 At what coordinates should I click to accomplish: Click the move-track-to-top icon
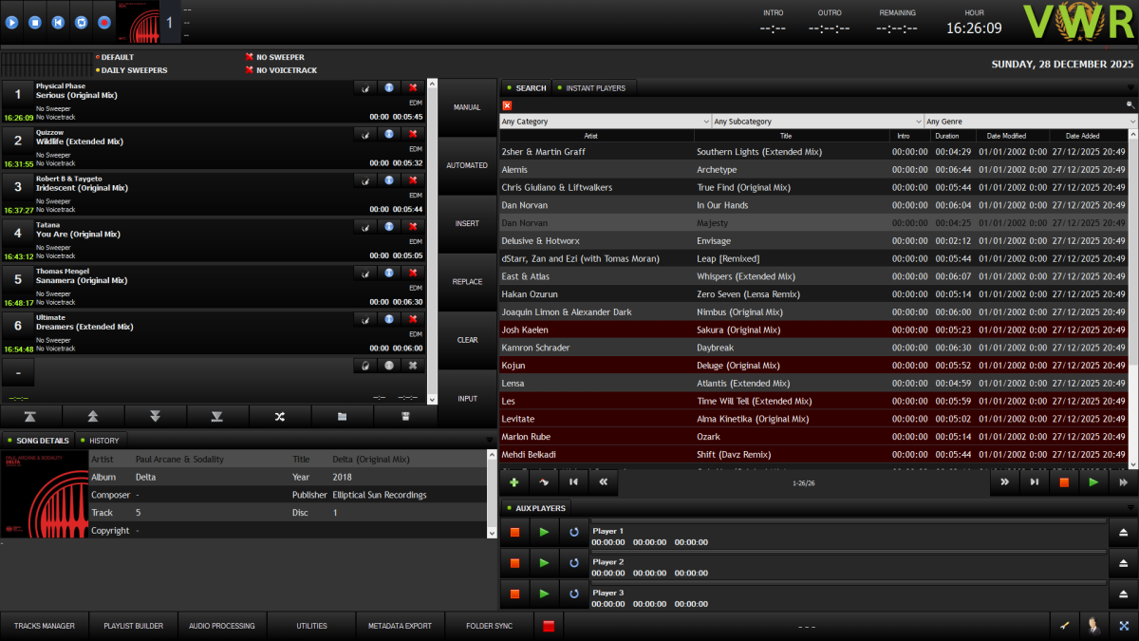click(31, 416)
